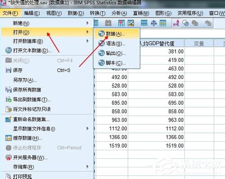Click the greyed Show All Variables icon
This screenshot has width=225, height=179.
click(x=195, y=23)
